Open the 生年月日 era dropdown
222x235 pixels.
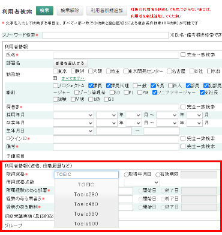73,131
